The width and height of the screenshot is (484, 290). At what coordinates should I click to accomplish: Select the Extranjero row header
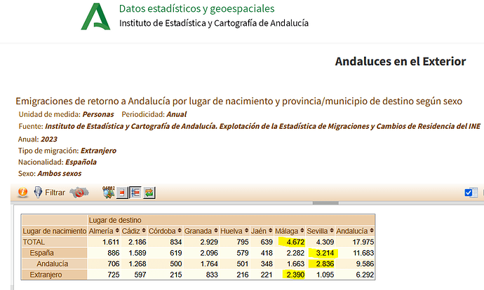[x=44, y=274]
